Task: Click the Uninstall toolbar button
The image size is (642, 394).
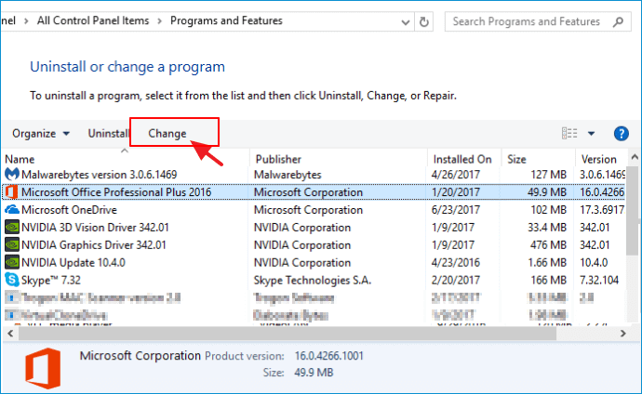Action: [x=109, y=134]
